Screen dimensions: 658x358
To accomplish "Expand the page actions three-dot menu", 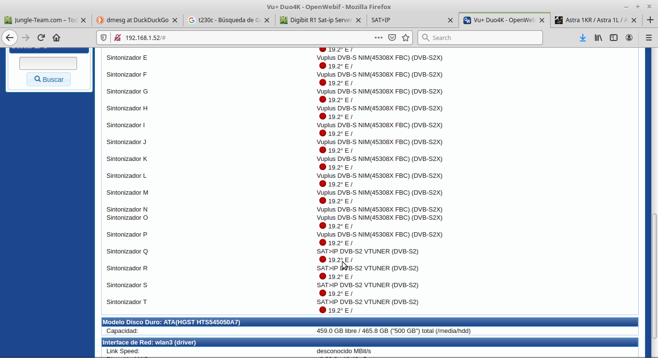I will (x=379, y=38).
